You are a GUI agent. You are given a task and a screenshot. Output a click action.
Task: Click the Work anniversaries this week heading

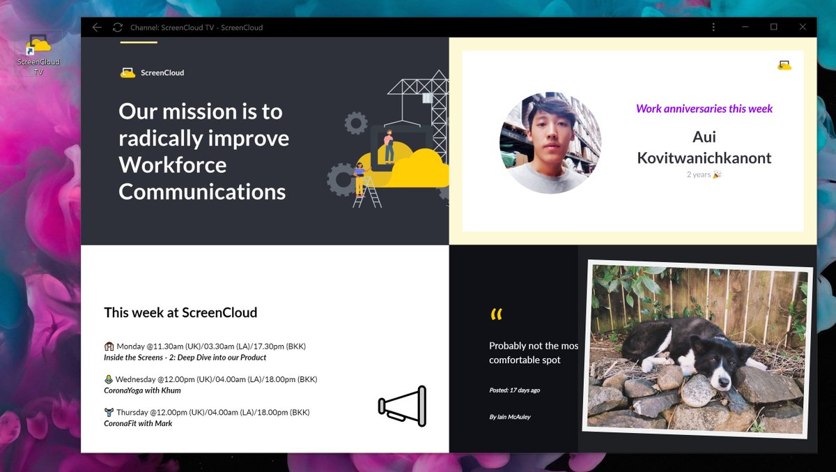click(704, 109)
